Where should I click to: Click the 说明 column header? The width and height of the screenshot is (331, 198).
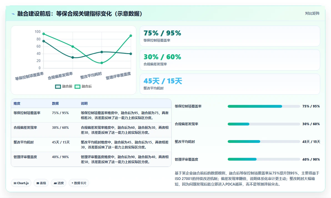coord(84,103)
